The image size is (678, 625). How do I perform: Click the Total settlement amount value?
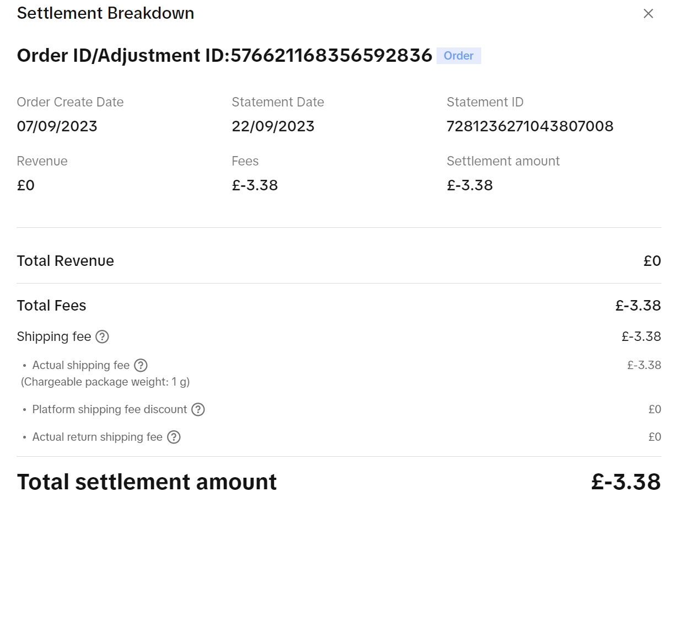point(626,482)
